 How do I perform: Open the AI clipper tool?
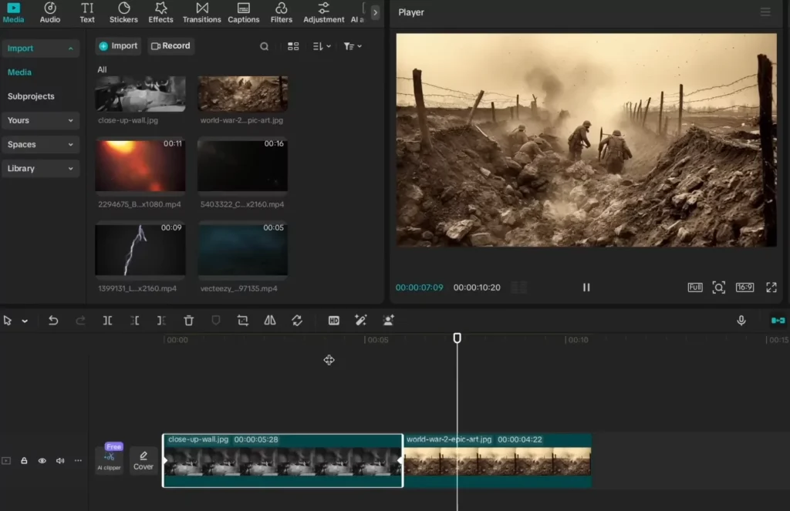[110, 460]
